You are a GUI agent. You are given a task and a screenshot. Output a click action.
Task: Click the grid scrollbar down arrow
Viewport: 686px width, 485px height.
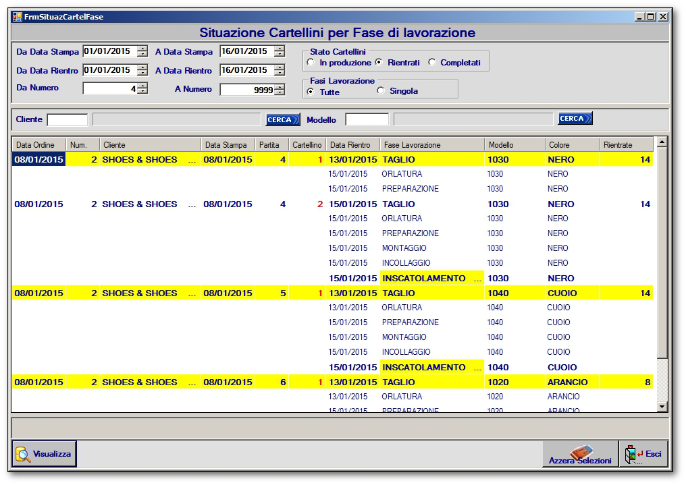coord(662,406)
